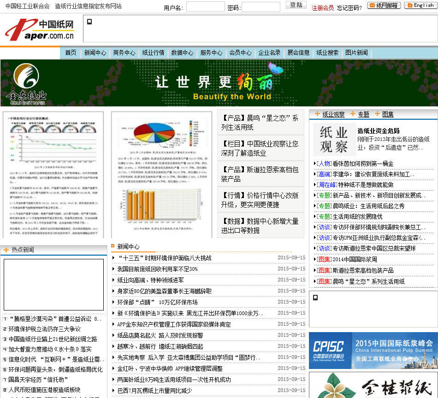The width and height of the screenshot is (438, 398).
Task: Open the 纸网邮箱 mail icon button
Action: coord(384,6)
